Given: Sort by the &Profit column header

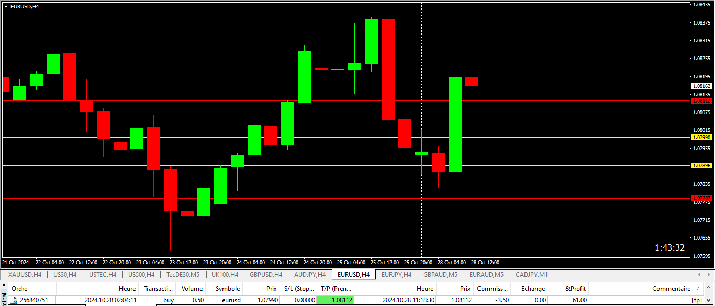Looking at the screenshot, I should pos(569,289).
